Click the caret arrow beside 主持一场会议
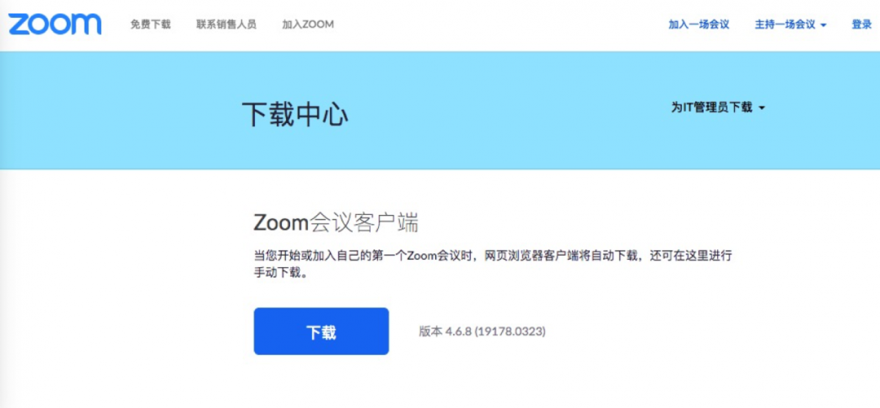The width and height of the screenshot is (880, 408). (823, 25)
